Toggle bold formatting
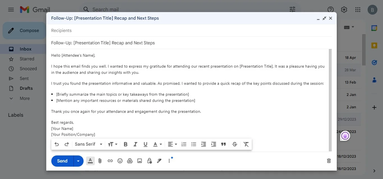 pos(125,144)
